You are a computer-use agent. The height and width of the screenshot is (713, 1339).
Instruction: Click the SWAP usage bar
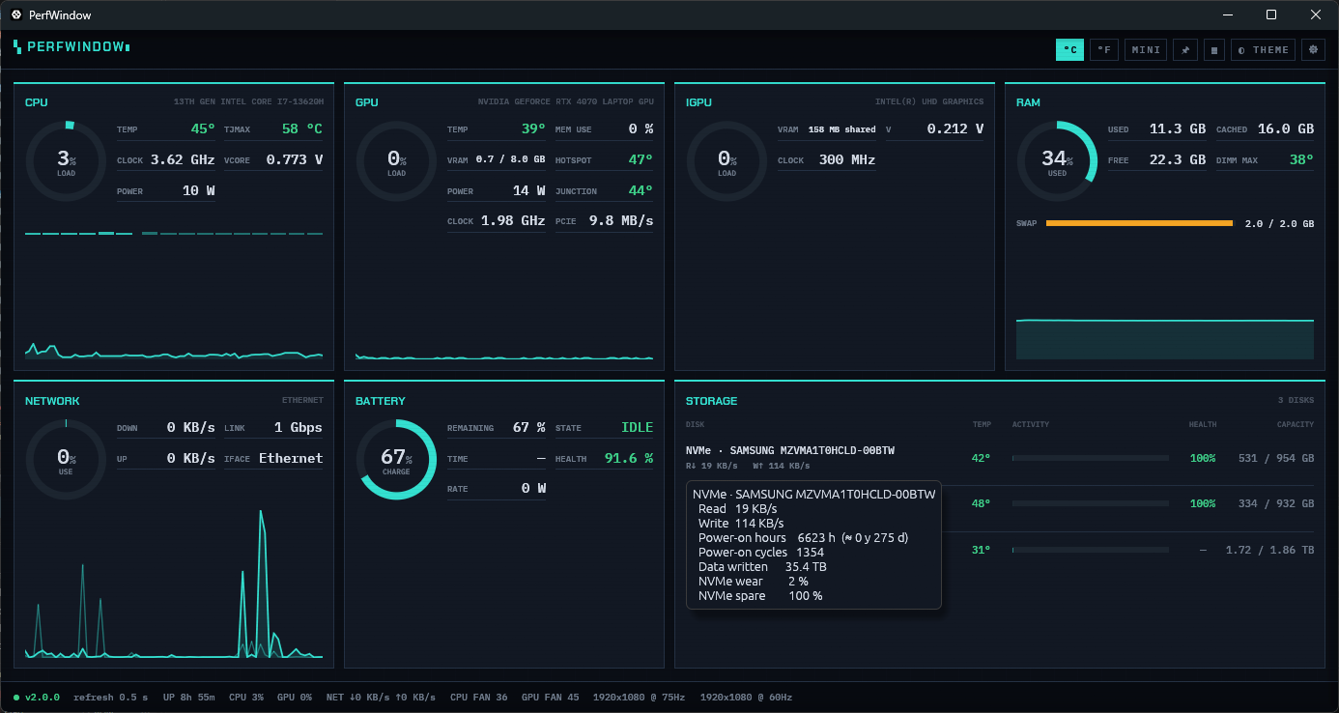(x=1139, y=223)
